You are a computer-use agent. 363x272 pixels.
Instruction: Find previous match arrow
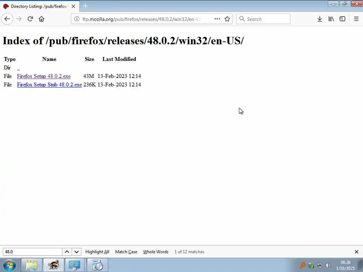67,252
